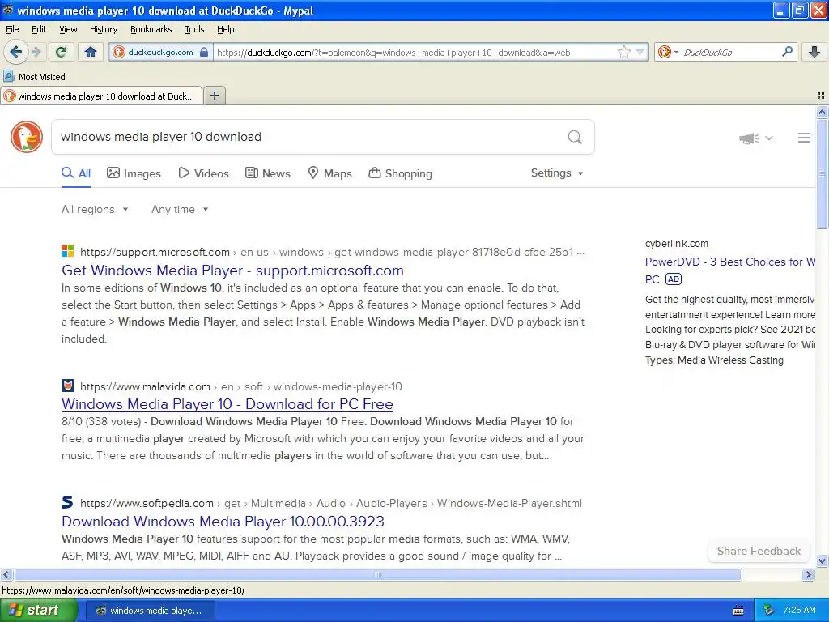This screenshot has width=829, height=622.
Task: Submit the query with the page search magnifier
Action: pos(575,137)
